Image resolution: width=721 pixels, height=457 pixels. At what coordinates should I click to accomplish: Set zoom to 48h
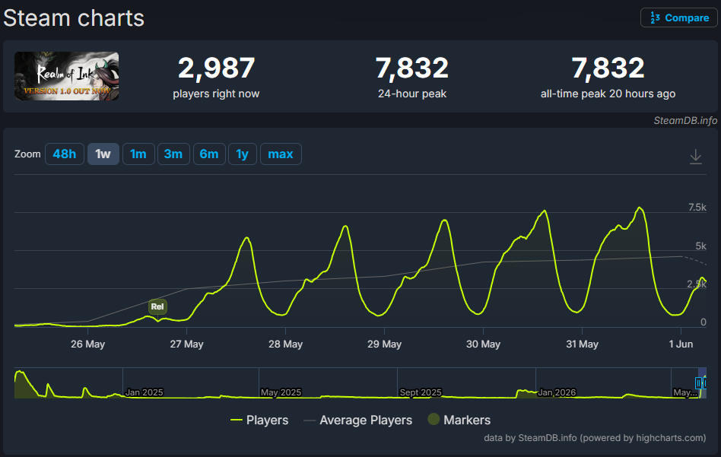coord(65,154)
